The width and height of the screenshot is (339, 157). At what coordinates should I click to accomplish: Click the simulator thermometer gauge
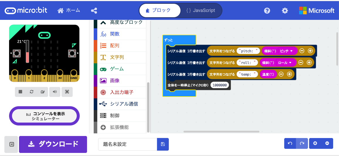point(28,51)
